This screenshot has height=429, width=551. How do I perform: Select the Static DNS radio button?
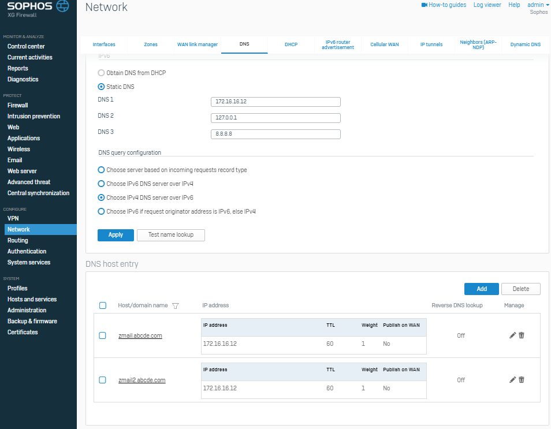[x=101, y=87]
